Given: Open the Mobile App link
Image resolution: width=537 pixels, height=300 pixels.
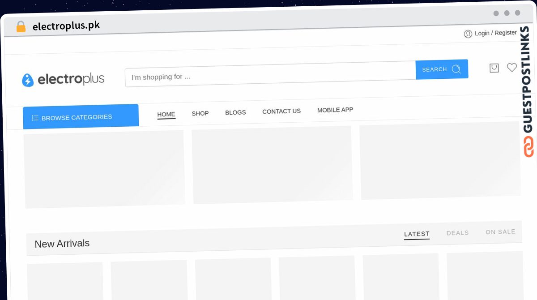Looking at the screenshot, I should (x=335, y=110).
